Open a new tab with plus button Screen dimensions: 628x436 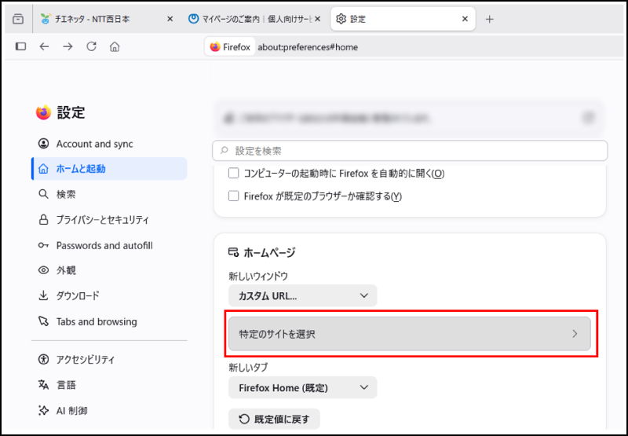[489, 19]
